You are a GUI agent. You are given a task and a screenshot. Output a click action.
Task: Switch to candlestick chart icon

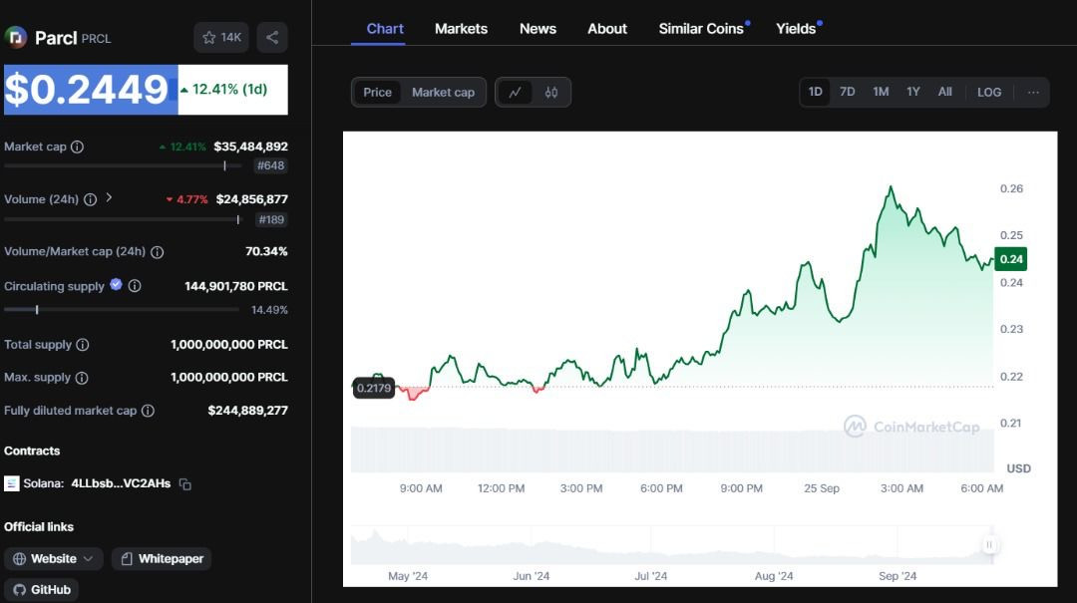click(x=550, y=92)
